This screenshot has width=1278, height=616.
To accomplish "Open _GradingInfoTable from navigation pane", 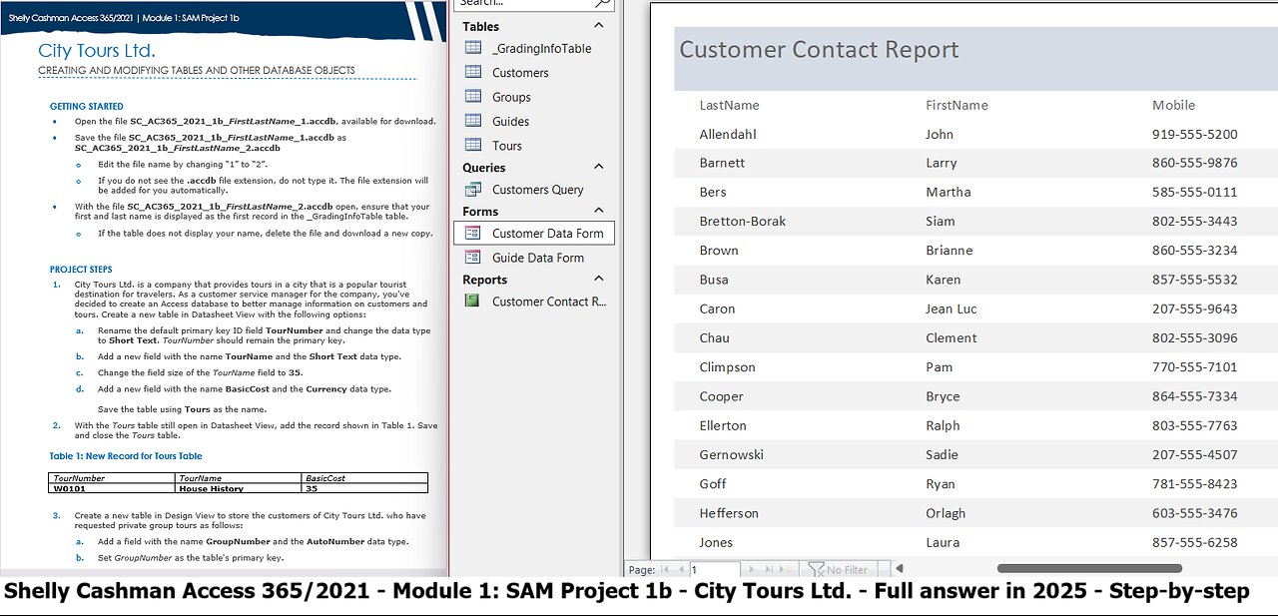I will [x=541, y=48].
